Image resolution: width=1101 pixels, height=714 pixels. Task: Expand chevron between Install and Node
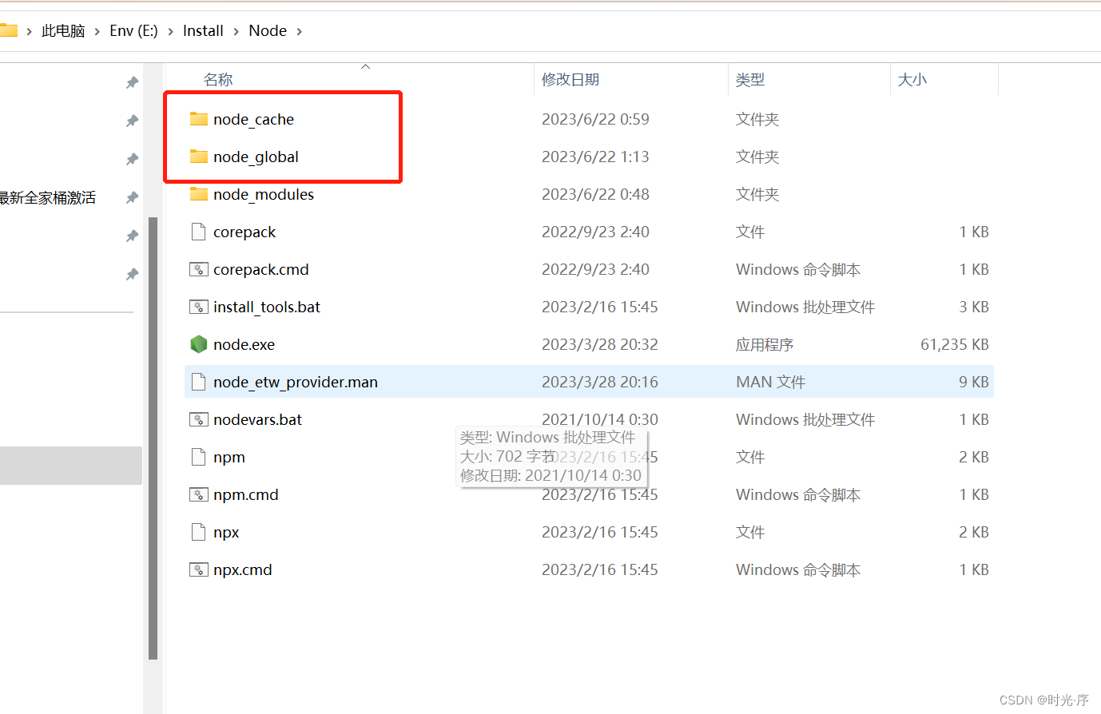click(236, 31)
